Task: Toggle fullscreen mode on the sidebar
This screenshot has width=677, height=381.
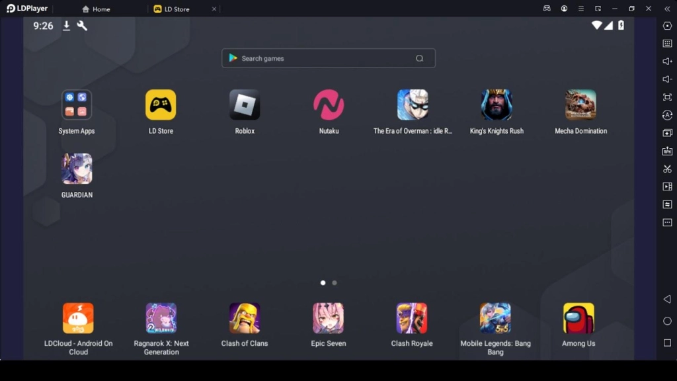Action: click(x=667, y=96)
